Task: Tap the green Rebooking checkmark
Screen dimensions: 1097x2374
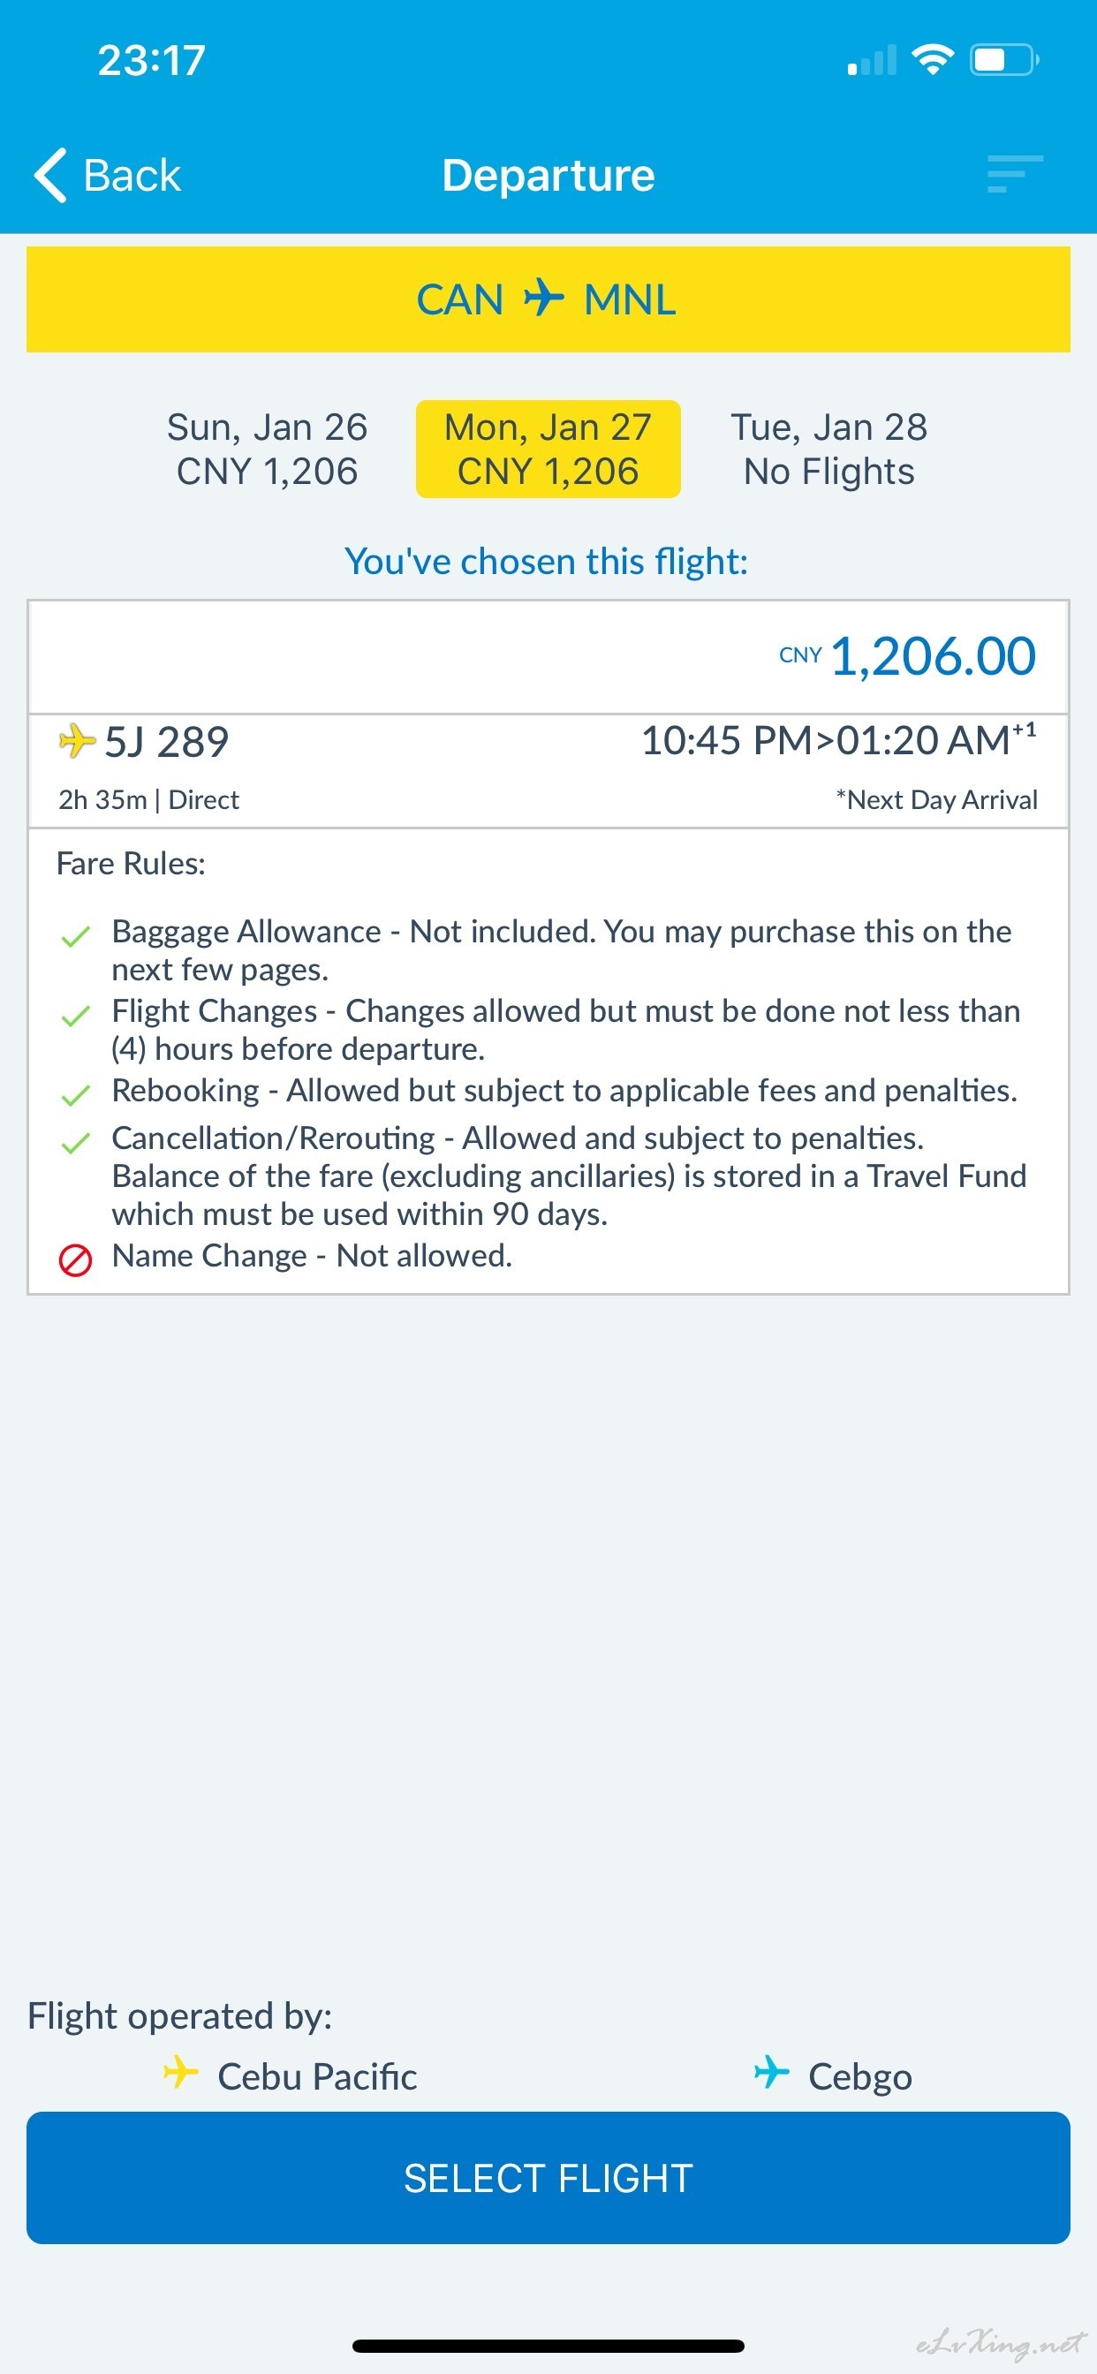Action: click(x=76, y=1096)
